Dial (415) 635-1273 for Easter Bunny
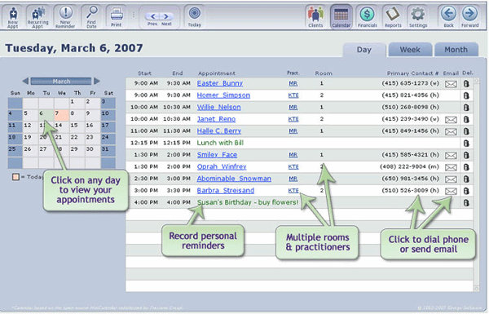The width and height of the screenshot is (489, 314). (410, 83)
